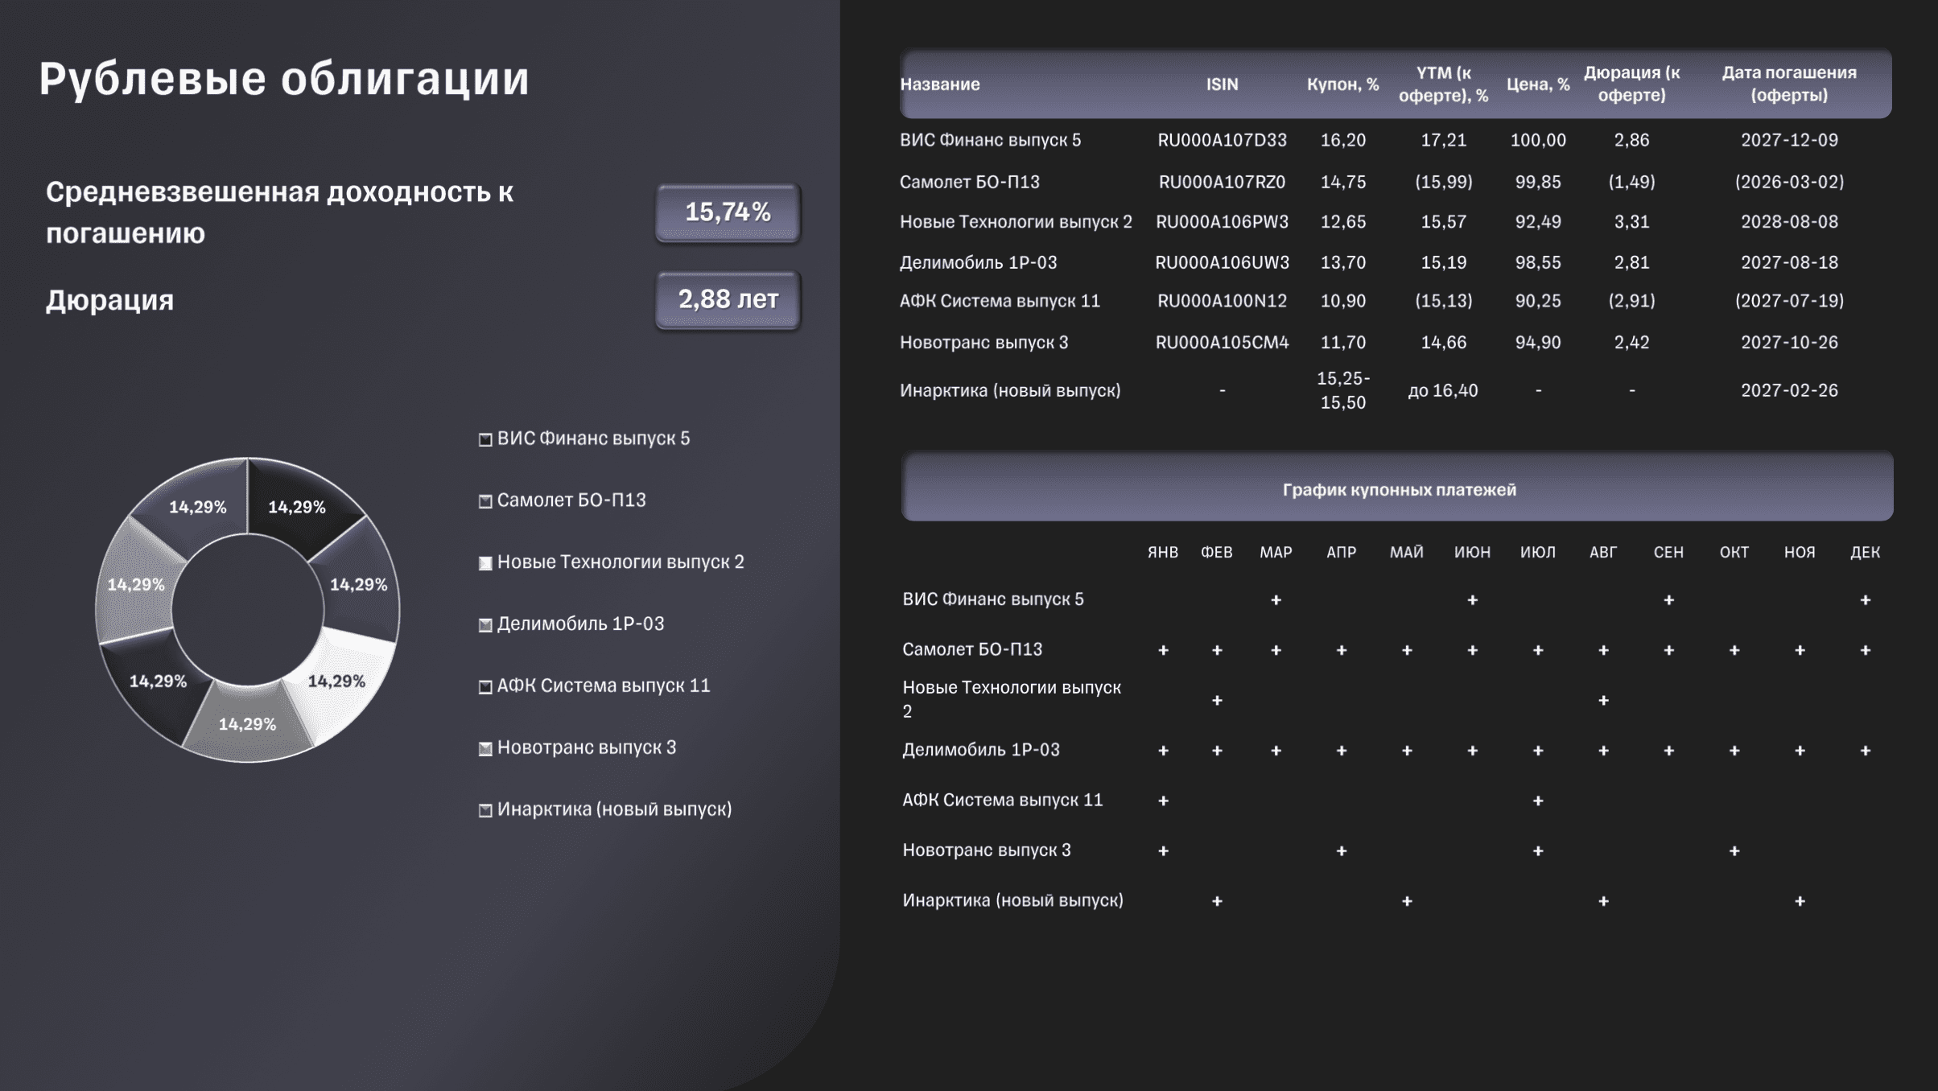Click Инарктика plus mark under НОЯ
Screen dimensions: 1938x1091
[x=1800, y=902]
